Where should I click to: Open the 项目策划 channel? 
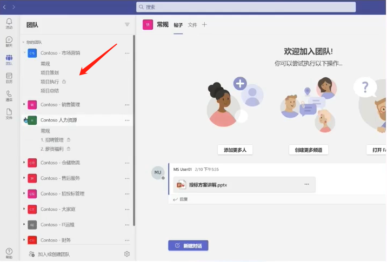[50, 73]
